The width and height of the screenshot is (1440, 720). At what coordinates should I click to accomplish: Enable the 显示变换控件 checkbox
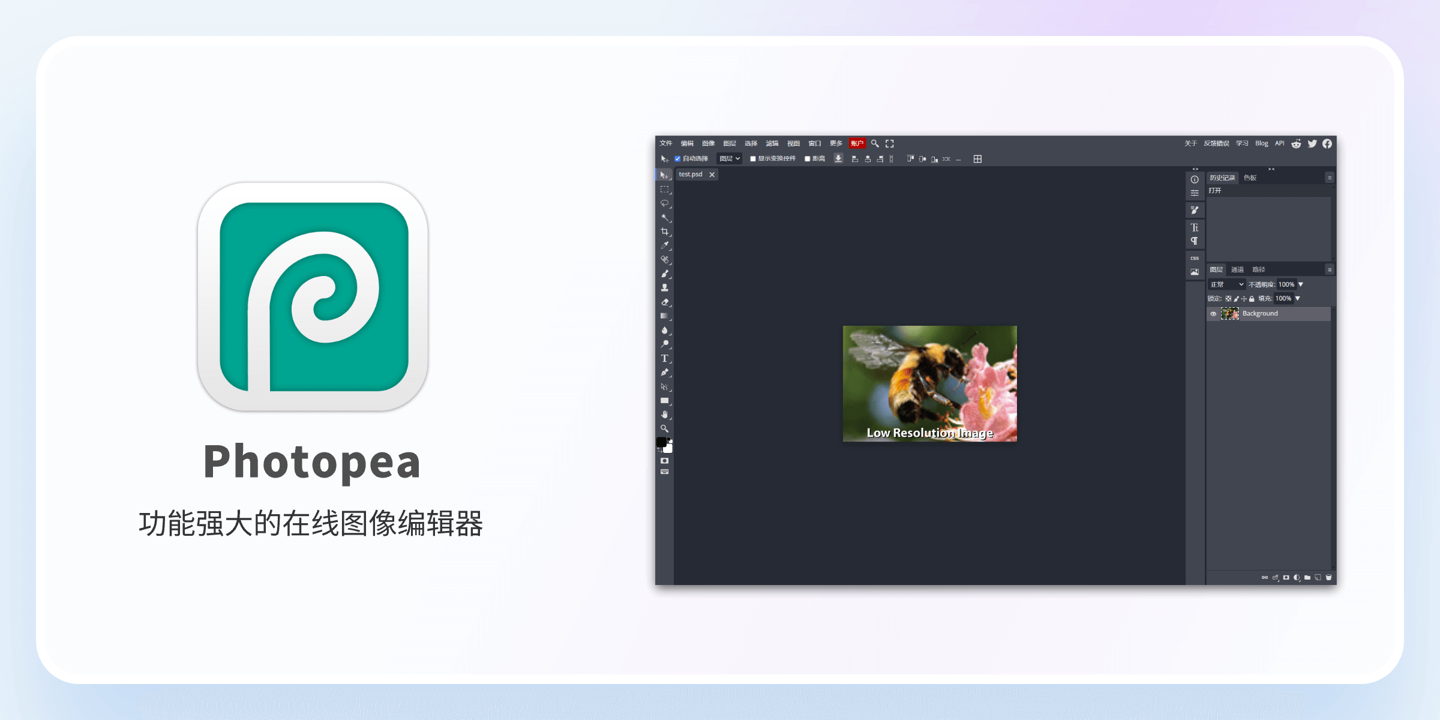[x=753, y=159]
